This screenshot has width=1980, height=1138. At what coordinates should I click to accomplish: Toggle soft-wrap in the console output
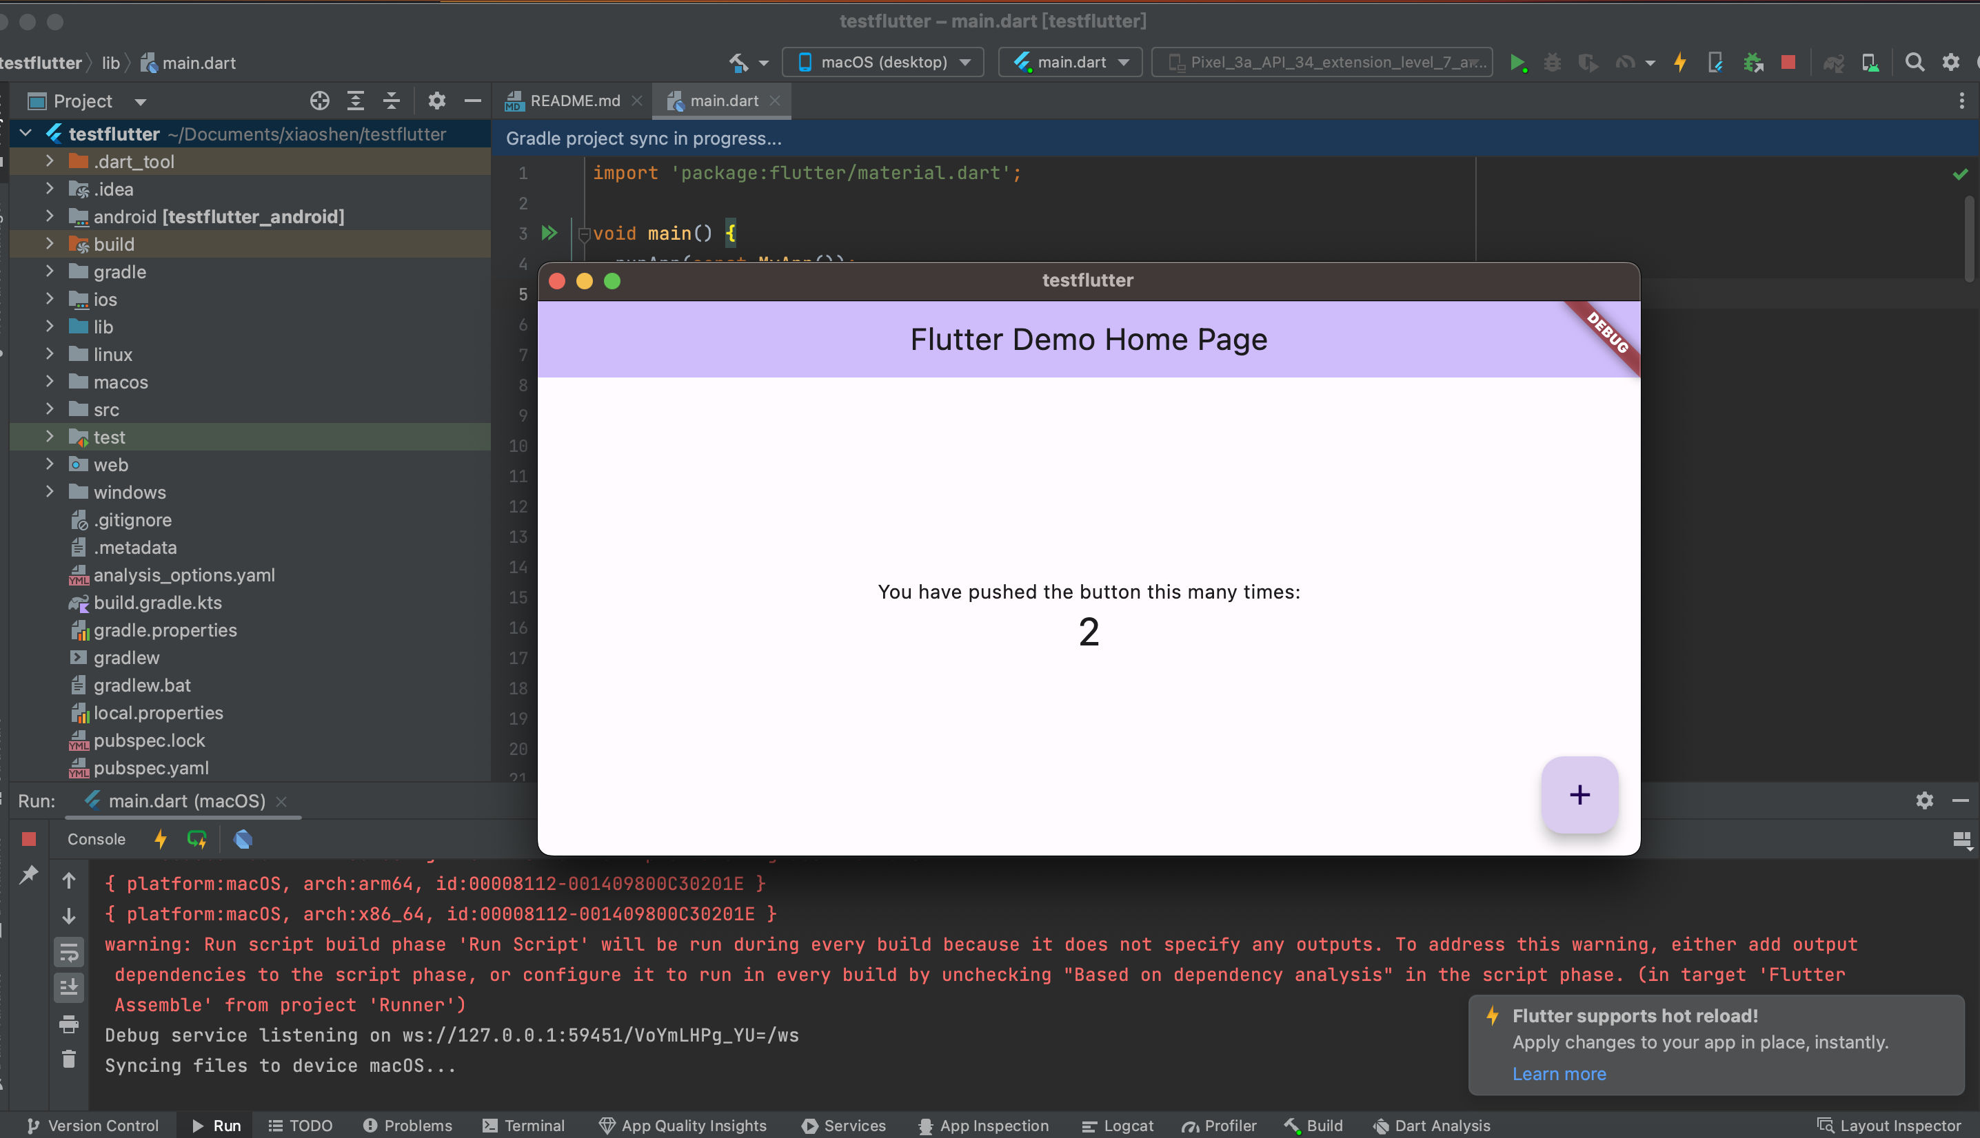69,952
